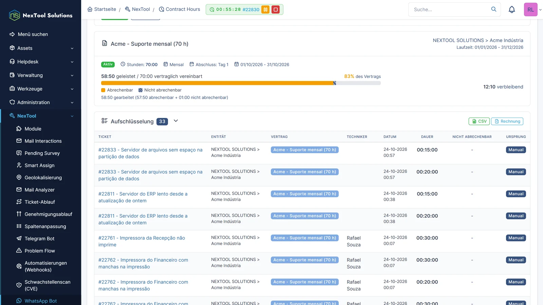
Task: Stop the running timer with red button
Action: pos(276,9)
